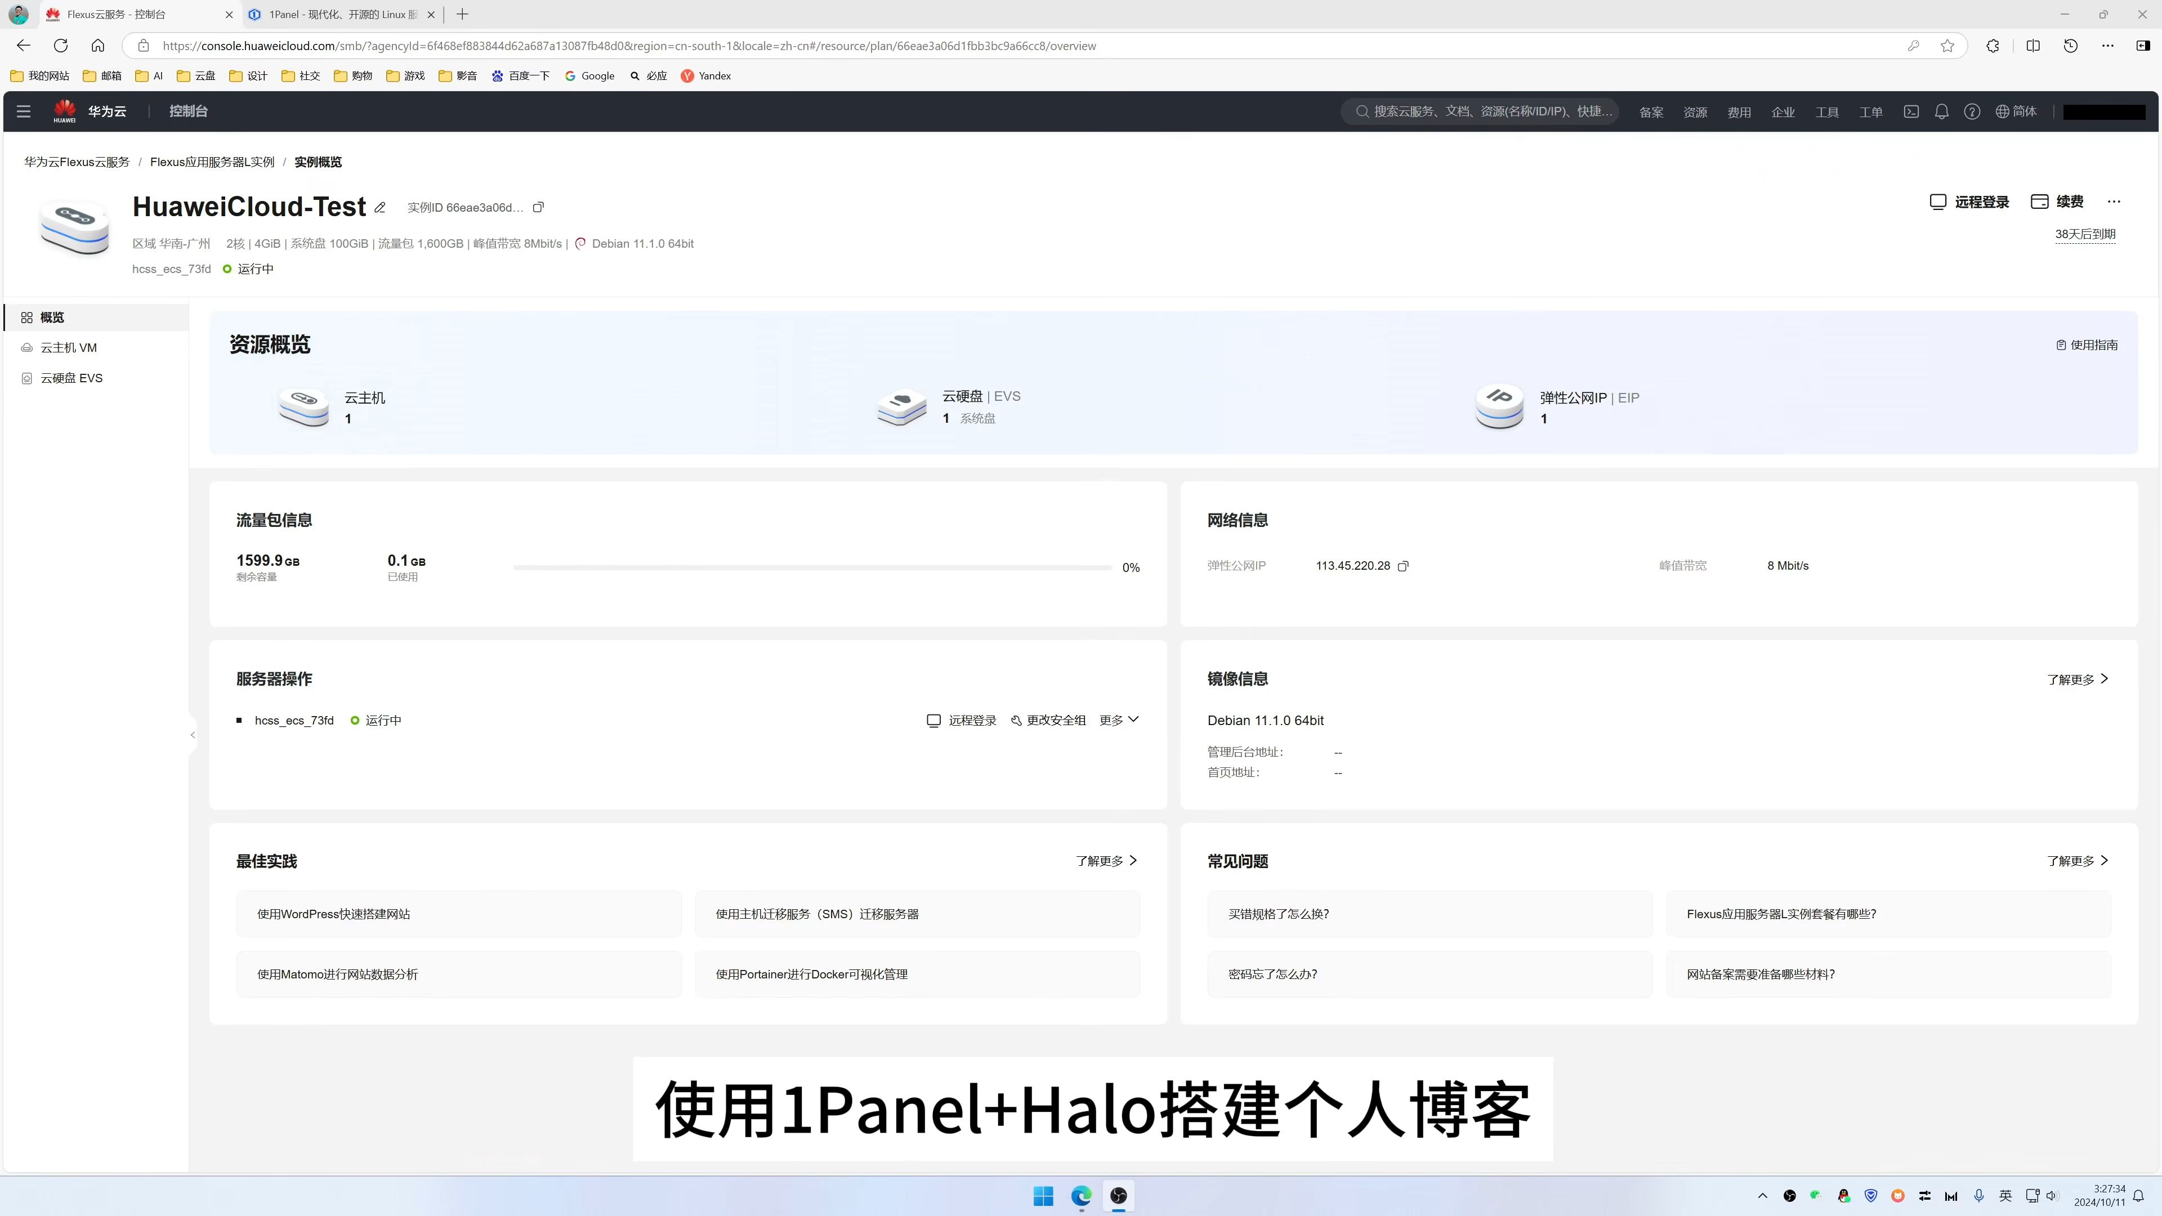Click the 云主机 resource icon

coord(304,408)
